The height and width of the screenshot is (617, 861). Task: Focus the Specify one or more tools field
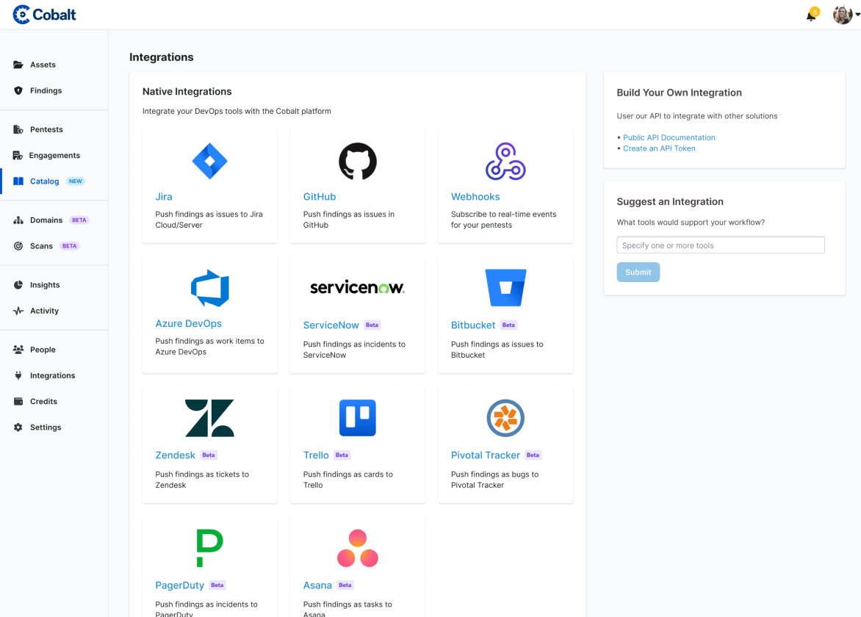(x=721, y=245)
